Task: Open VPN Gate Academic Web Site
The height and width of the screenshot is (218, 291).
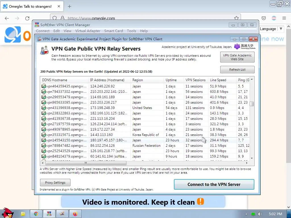Action: click(x=237, y=57)
